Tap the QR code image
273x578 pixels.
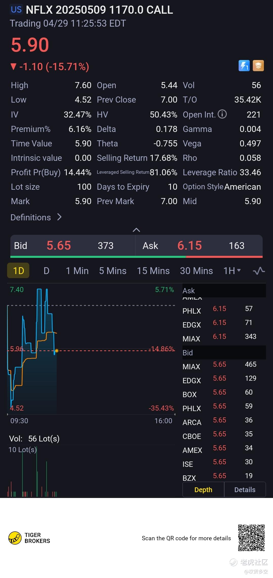coord(251,538)
